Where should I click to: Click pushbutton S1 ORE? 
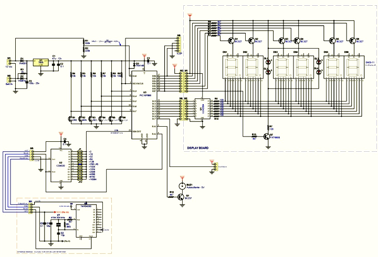(71, 119)
